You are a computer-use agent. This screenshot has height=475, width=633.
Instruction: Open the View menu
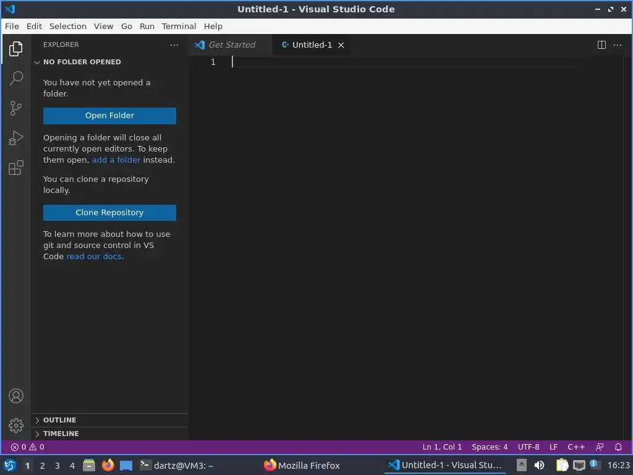pos(103,26)
